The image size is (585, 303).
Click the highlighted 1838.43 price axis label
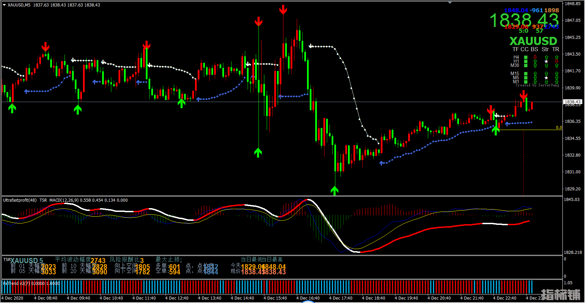(572, 102)
